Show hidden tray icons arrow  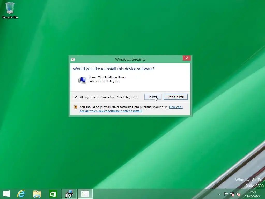[219, 194]
